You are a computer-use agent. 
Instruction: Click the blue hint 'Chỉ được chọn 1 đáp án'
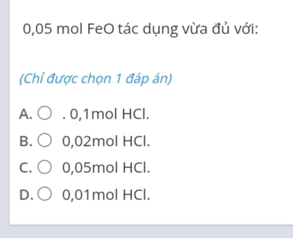tap(96, 79)
